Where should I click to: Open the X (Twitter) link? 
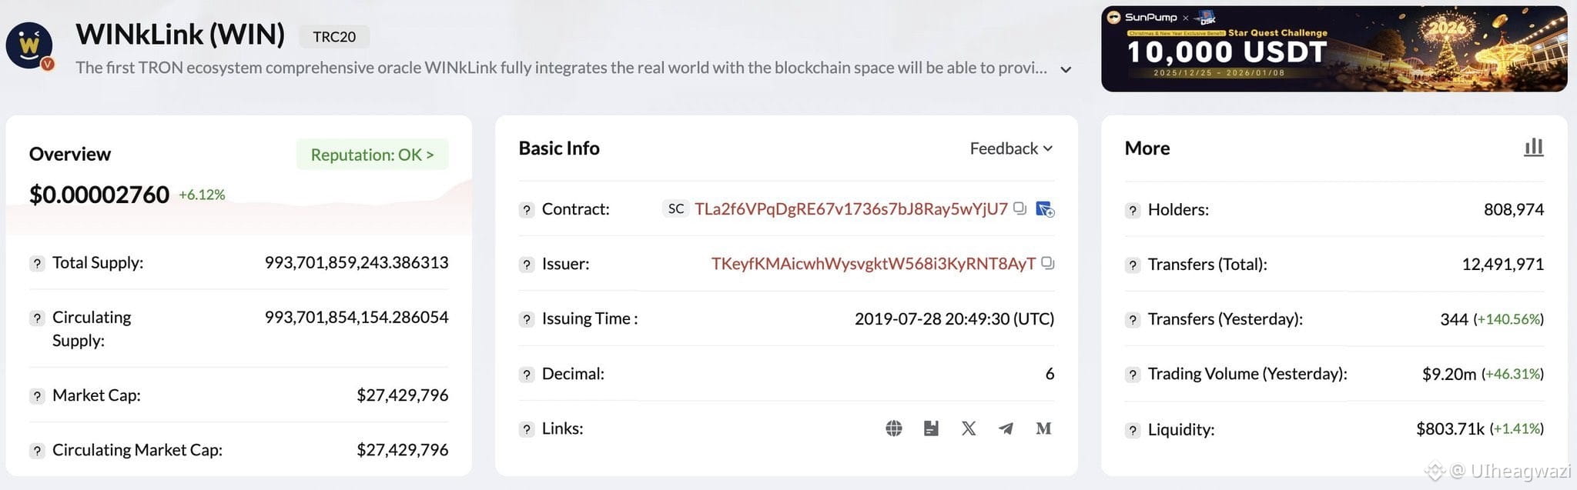point(969,428)
